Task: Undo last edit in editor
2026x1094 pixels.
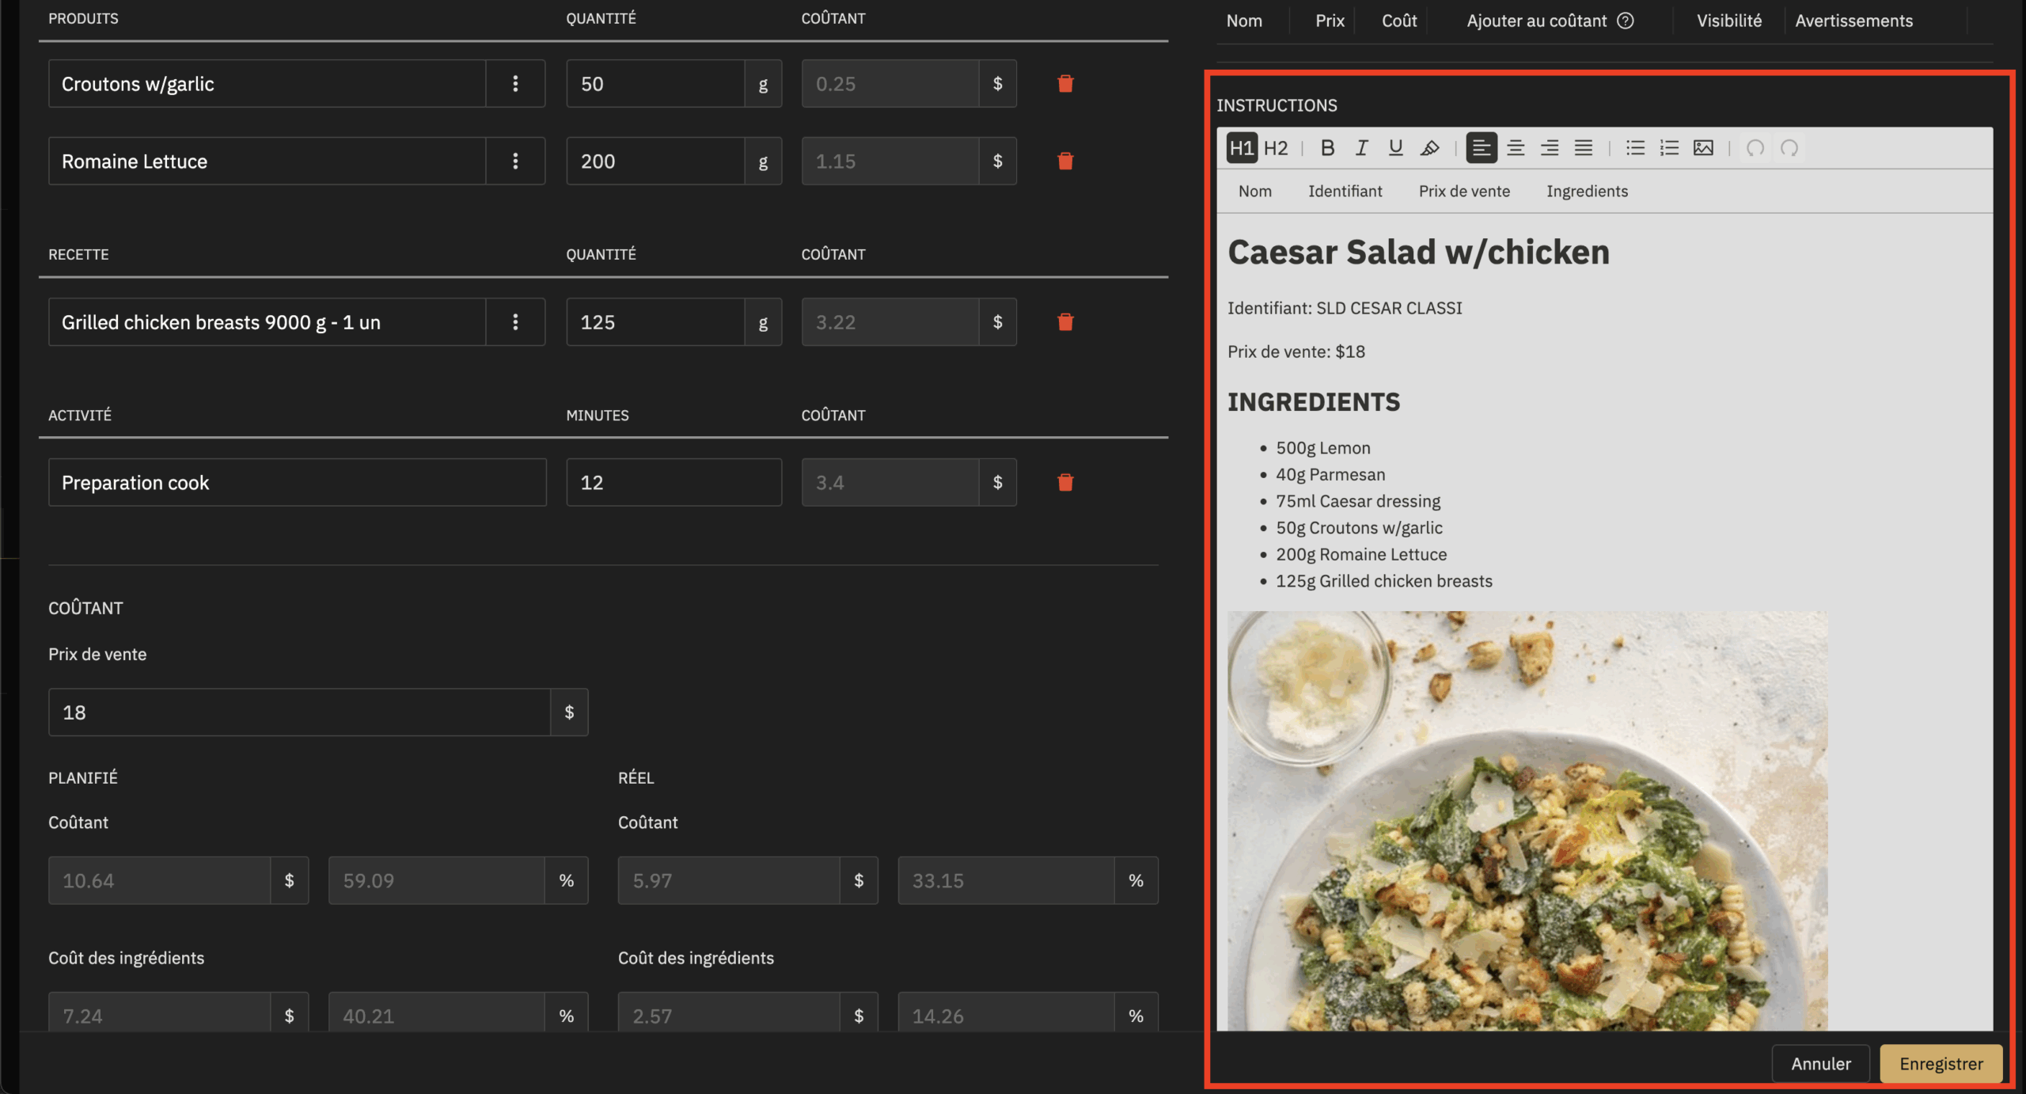Action: tap(1755, 148)
